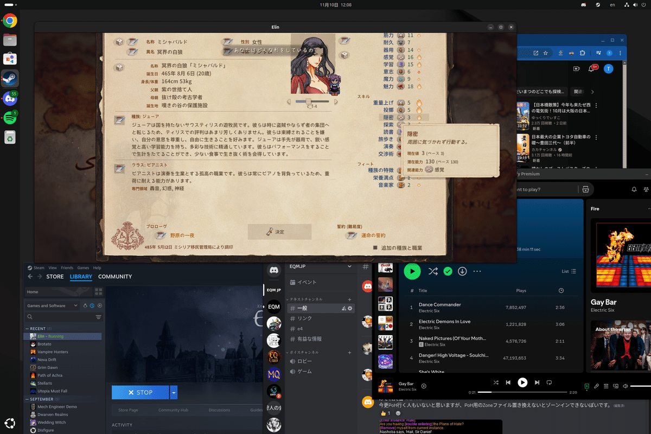
Task: Switch to the STORE tab in Steam
Action: (x=54, y=277)
